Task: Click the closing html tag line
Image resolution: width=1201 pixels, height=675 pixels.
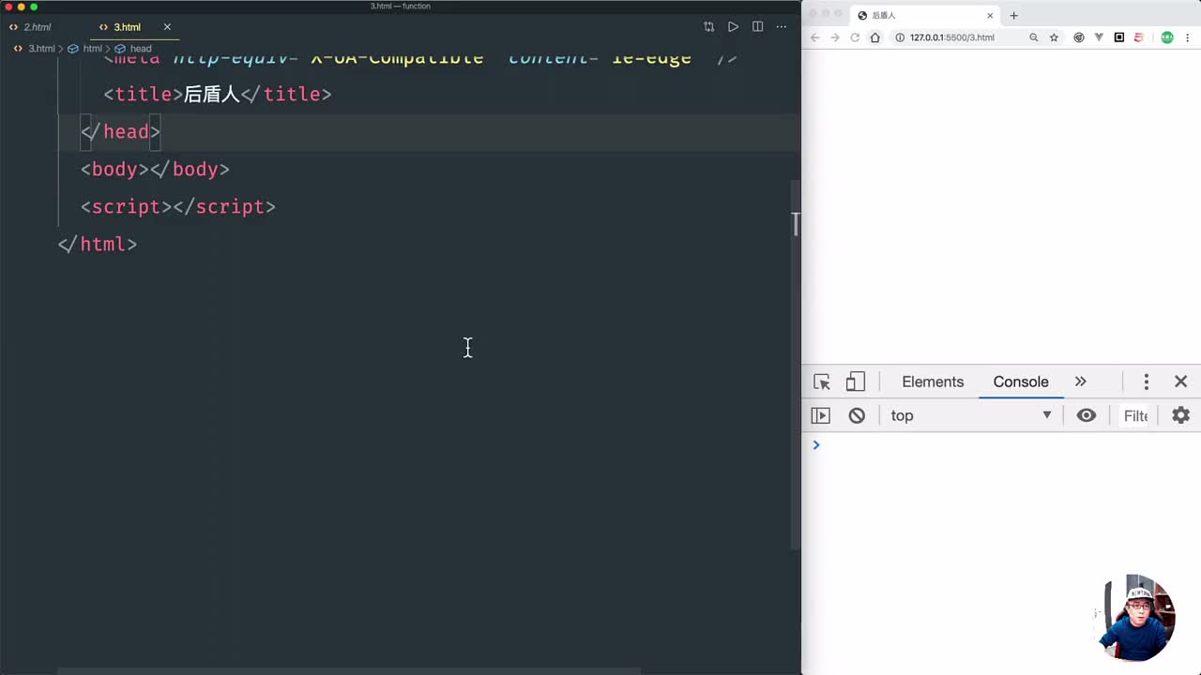Action: pos(98,244)
